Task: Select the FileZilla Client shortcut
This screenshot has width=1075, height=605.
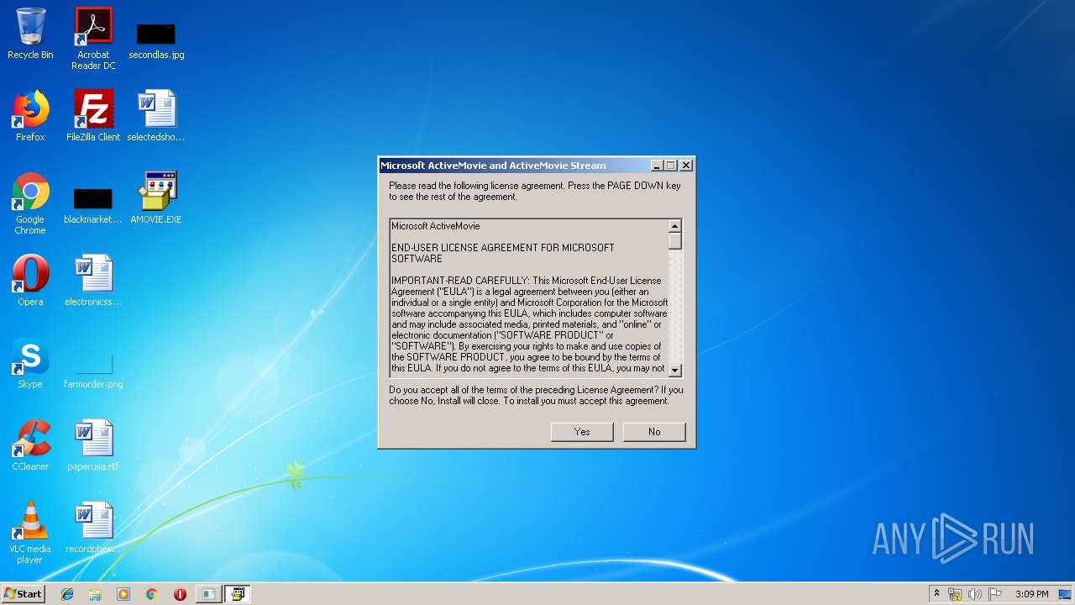Action: [x=93, y=116]
